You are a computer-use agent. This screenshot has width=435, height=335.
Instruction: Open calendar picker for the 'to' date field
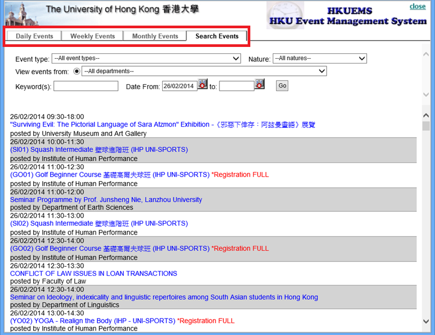click(259, 85)
